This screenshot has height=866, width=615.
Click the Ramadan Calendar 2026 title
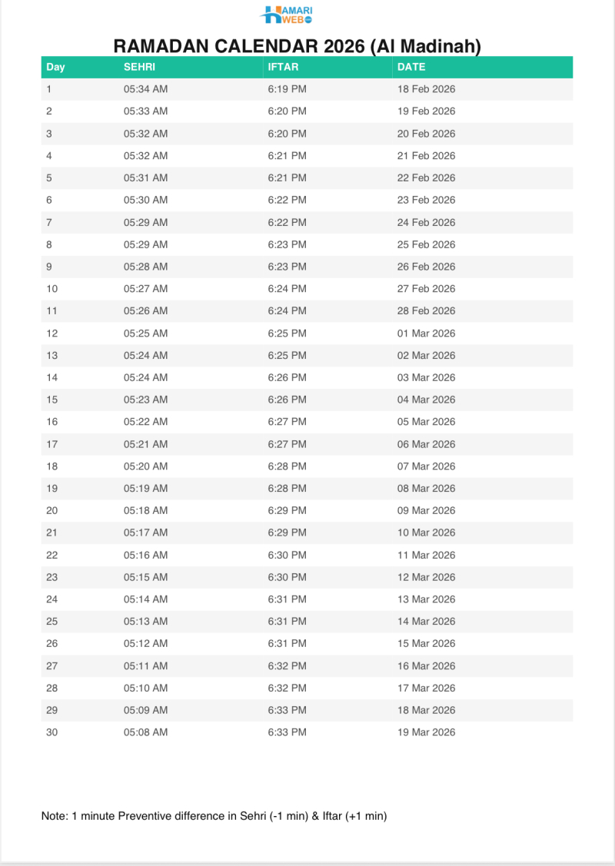tap(298, 46)
